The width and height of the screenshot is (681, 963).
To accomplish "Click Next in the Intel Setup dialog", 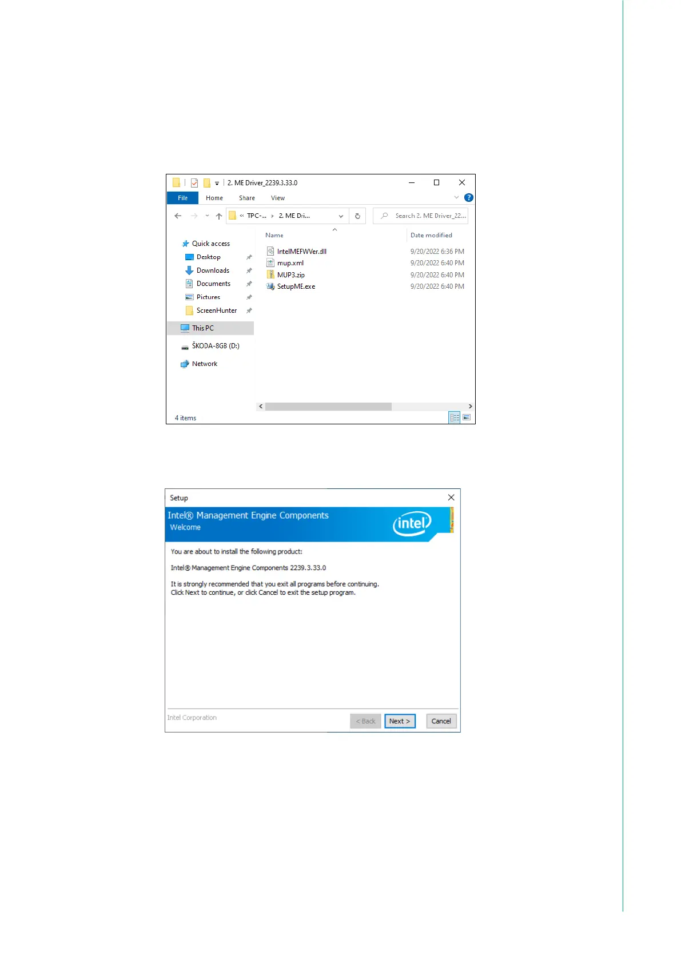I will point(400,721).
